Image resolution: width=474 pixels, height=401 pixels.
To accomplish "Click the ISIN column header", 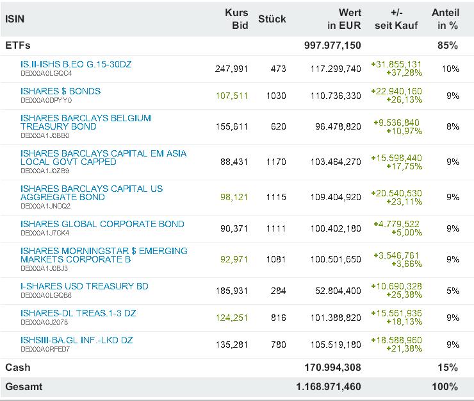I will point(15,19).
